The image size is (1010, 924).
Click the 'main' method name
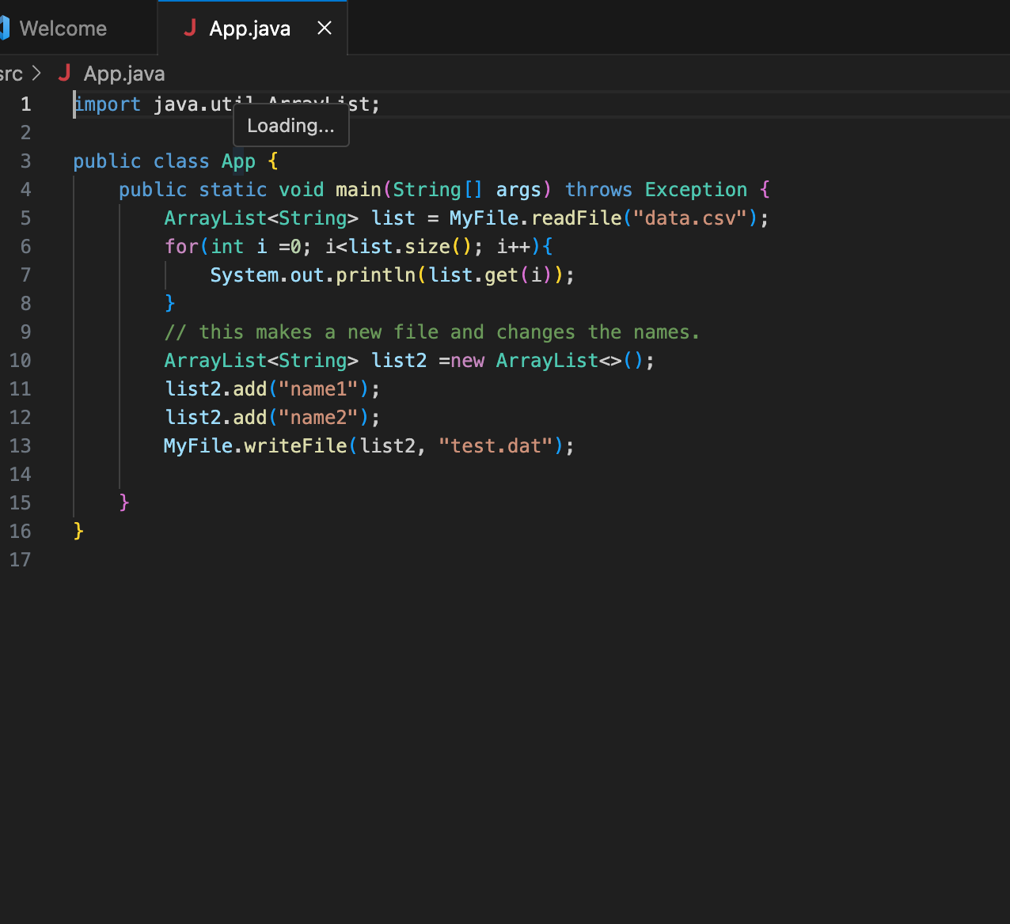(x=359, y=190)
